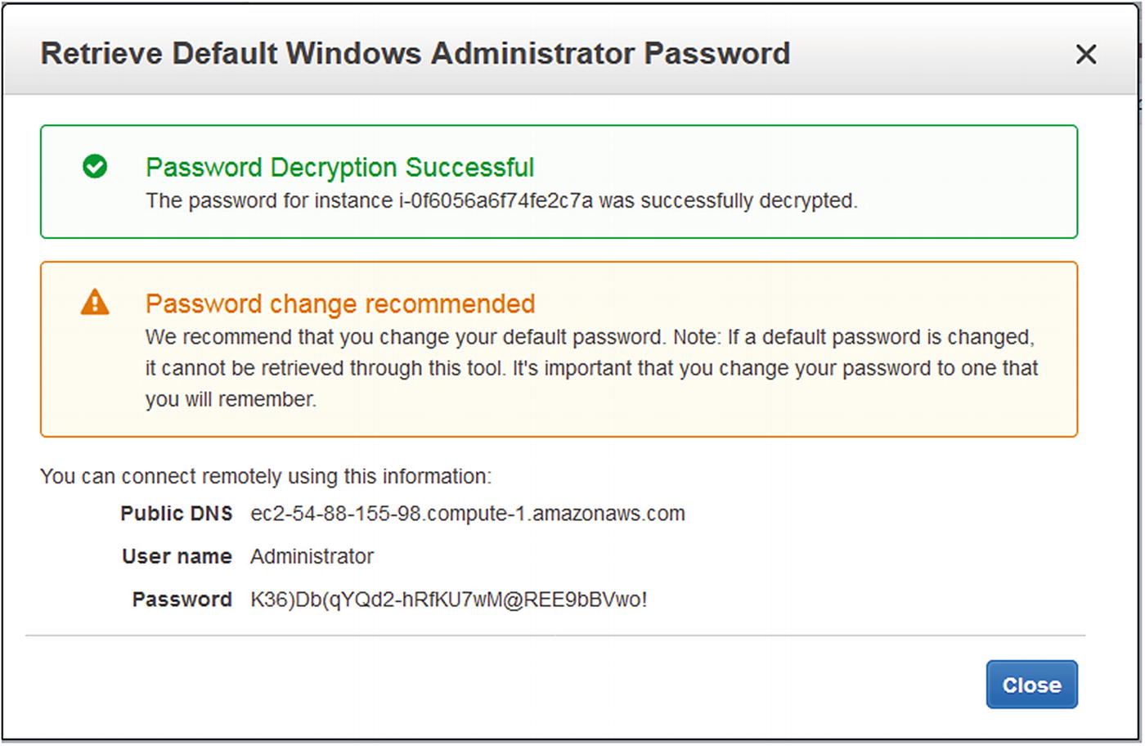Click the Public DNS label
This screenshot has height=746, width=1145.
pos(177,514)
